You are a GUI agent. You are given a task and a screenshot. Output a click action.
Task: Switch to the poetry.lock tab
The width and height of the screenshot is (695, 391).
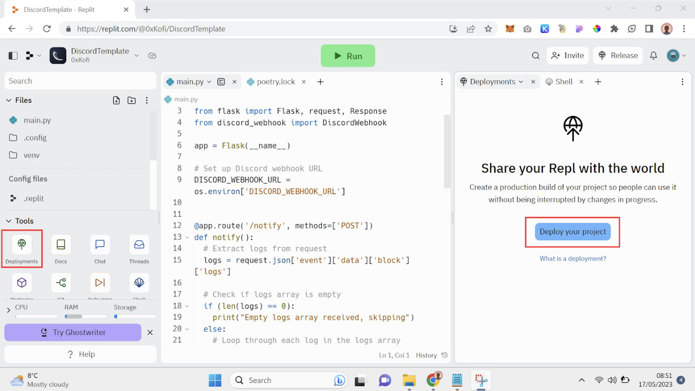[276, 82]
